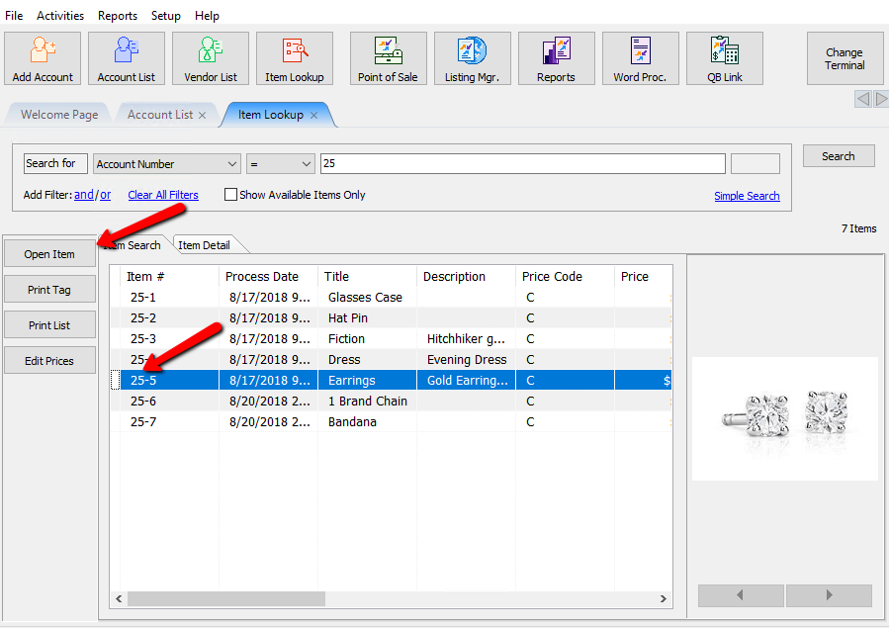Screen dimensions: 889x628
Task: Select item row 25-7 Bandana
Action: coord(392,421)
